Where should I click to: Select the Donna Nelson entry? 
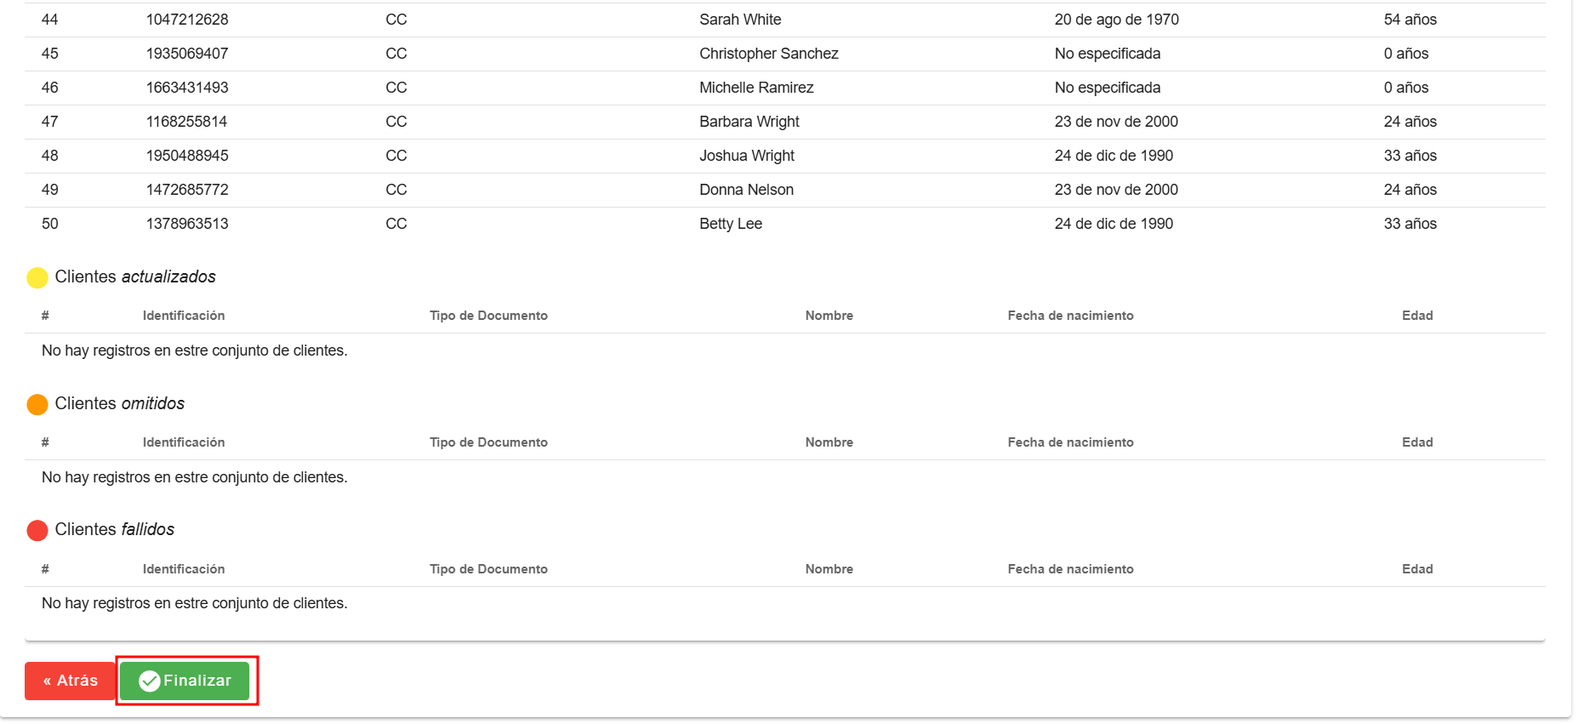tap(746, 190)
